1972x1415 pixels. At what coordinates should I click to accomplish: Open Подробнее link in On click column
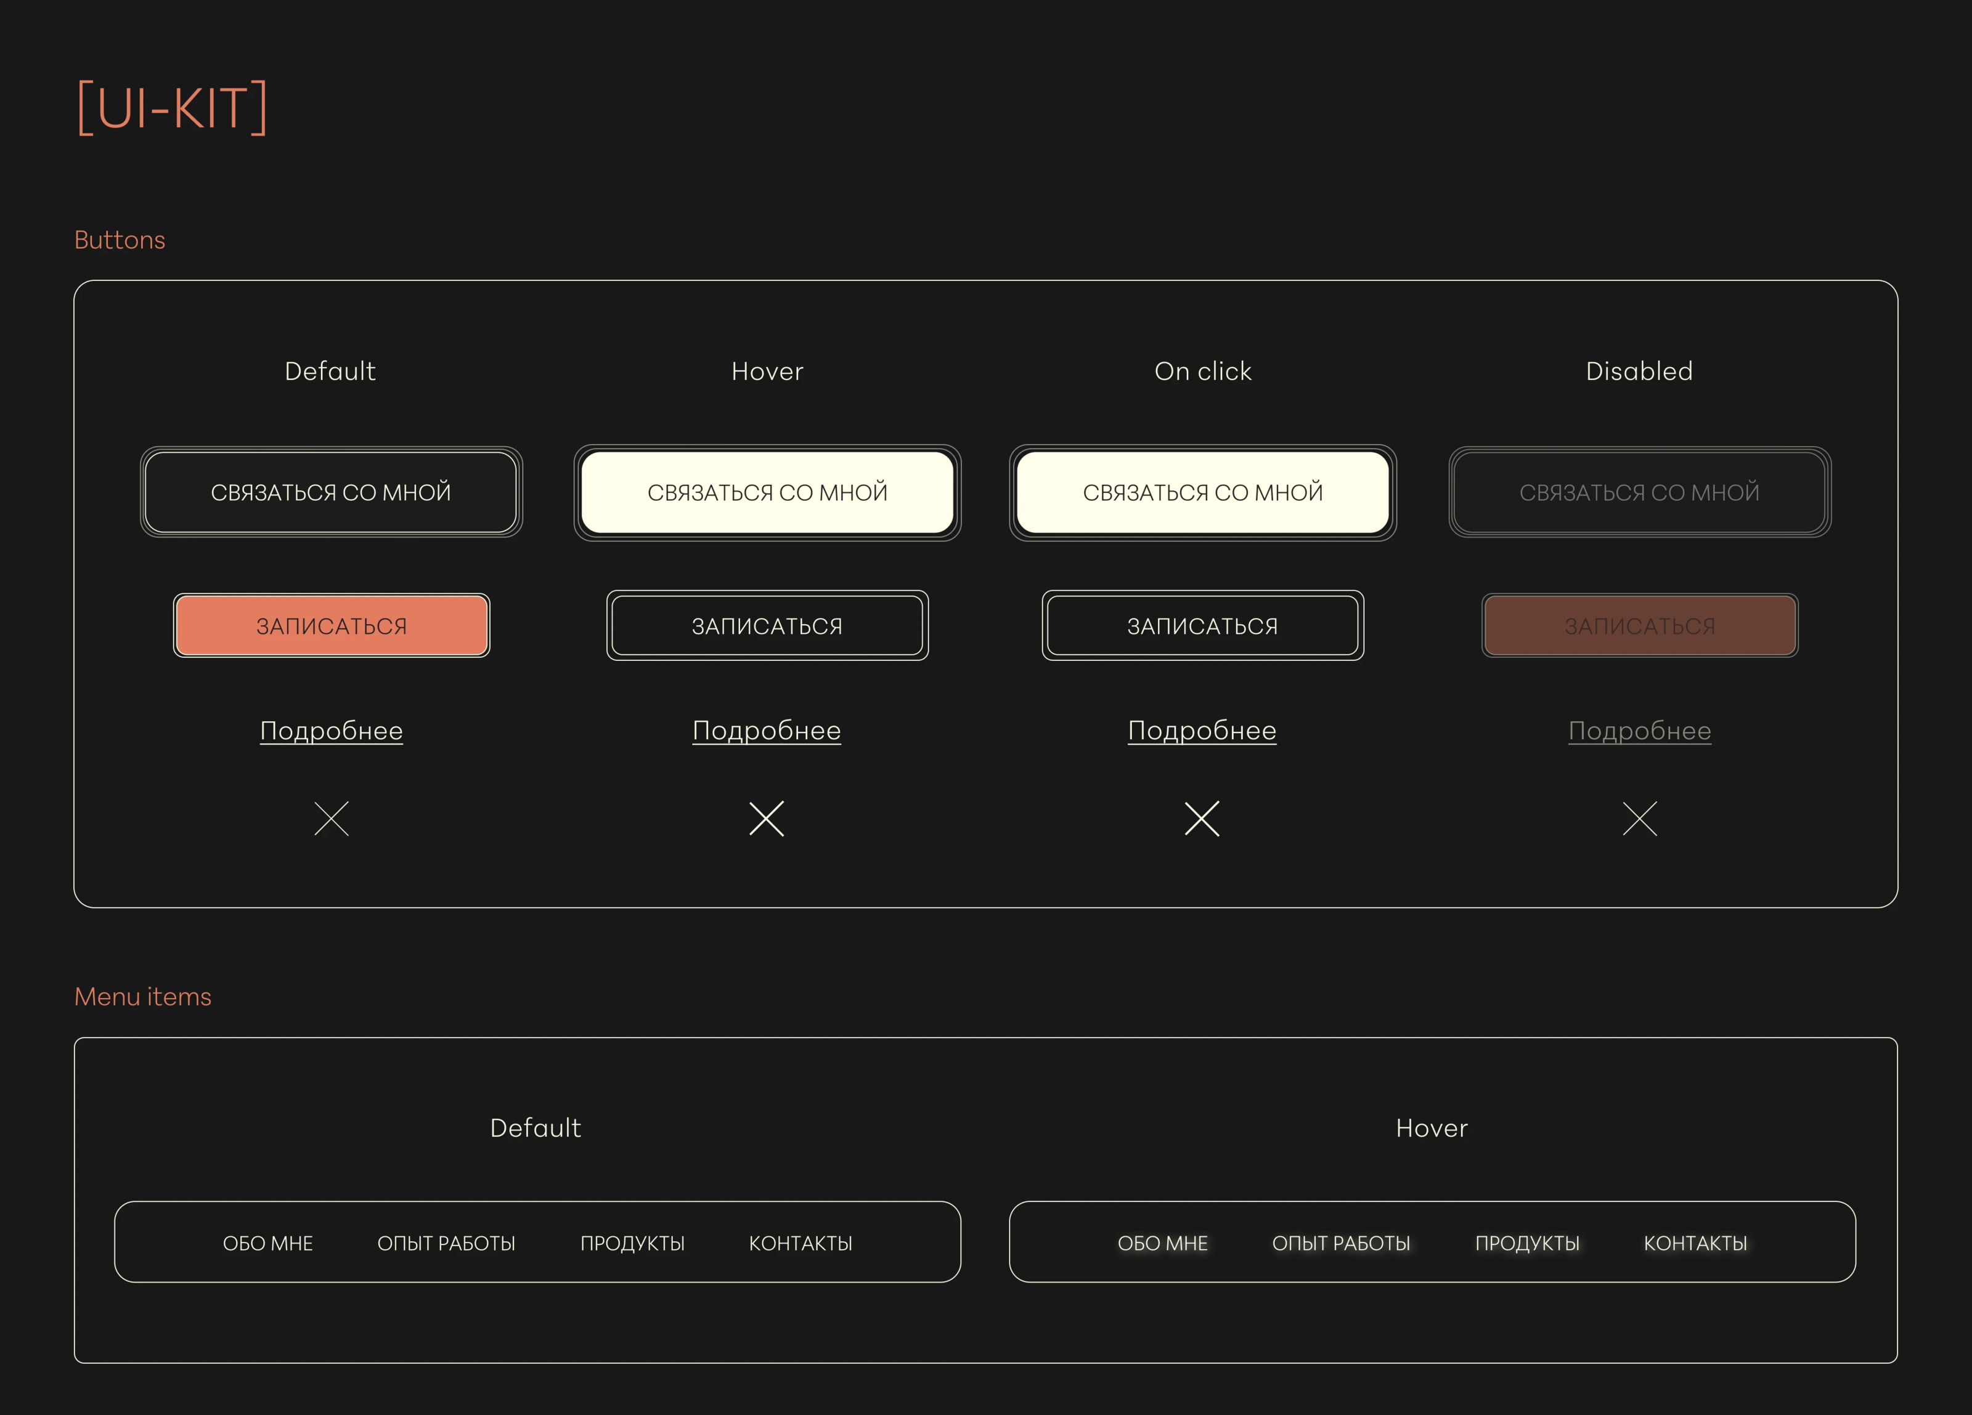pos(1202,731)
